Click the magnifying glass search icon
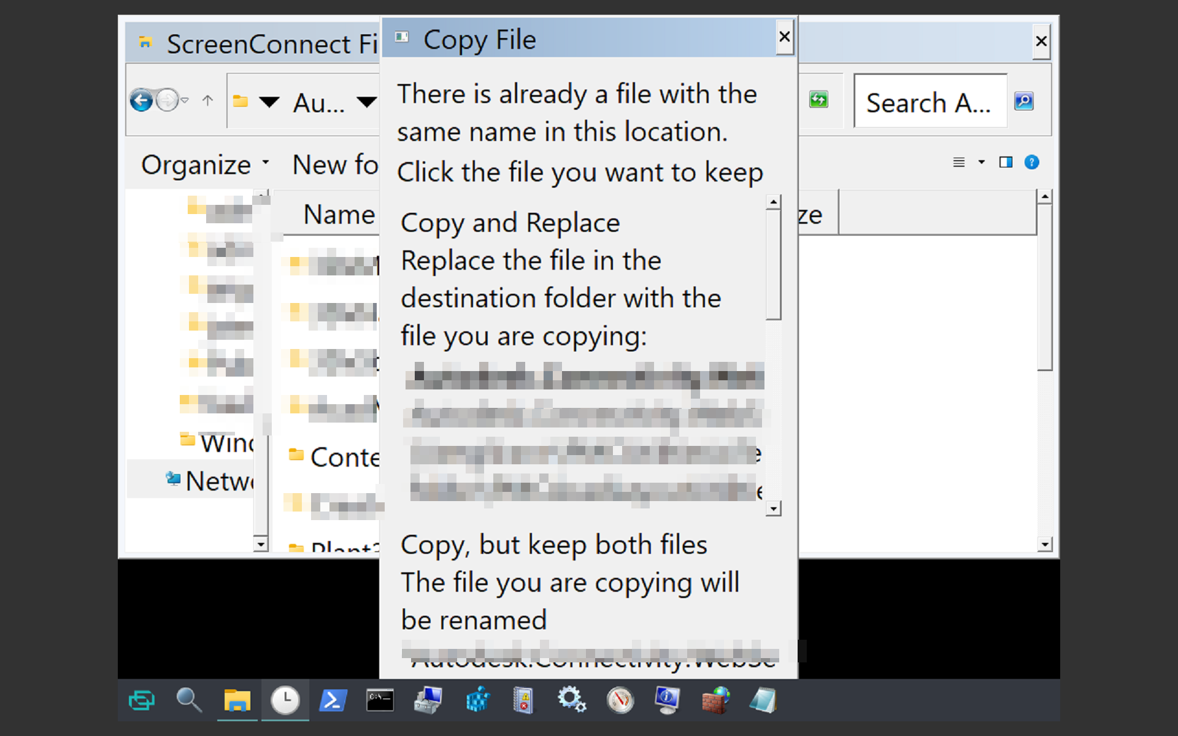Image resolution: width=1178 pixels, height=736 pixels. pyautogui.click(x=188, y=700)
